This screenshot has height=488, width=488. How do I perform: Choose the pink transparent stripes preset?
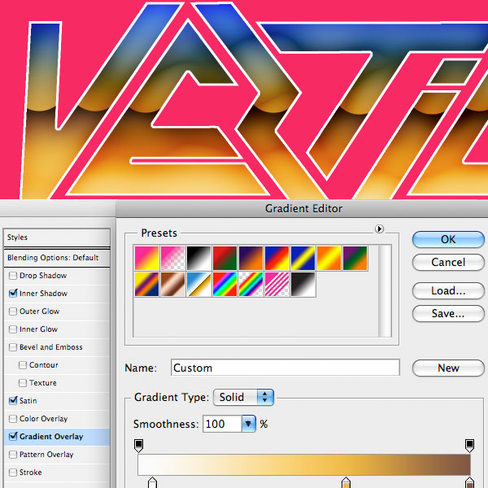click(x=277, y=284)
